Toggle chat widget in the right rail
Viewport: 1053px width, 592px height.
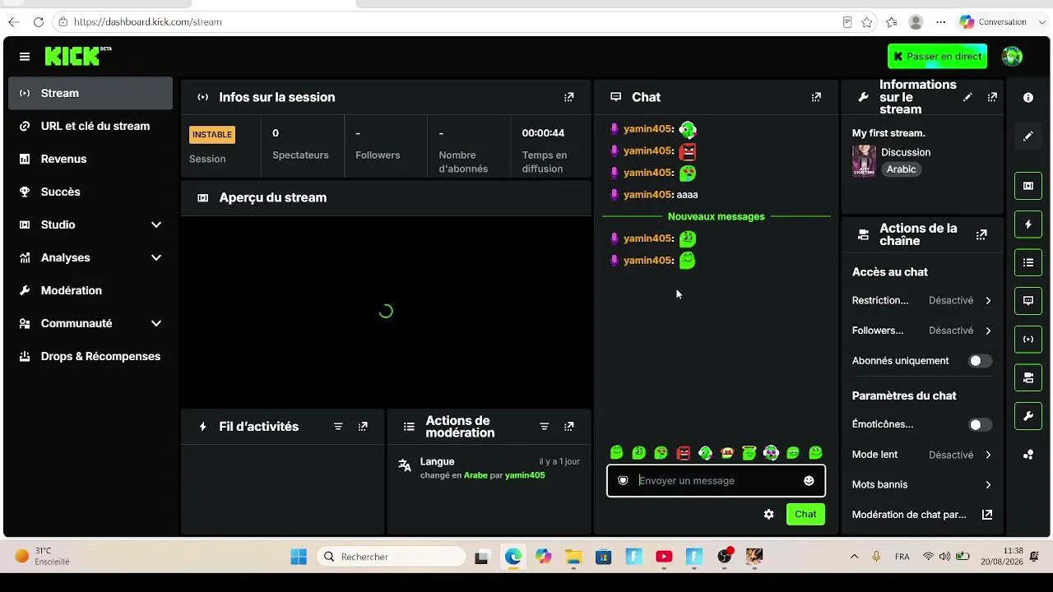click(x=1028, y=301)
